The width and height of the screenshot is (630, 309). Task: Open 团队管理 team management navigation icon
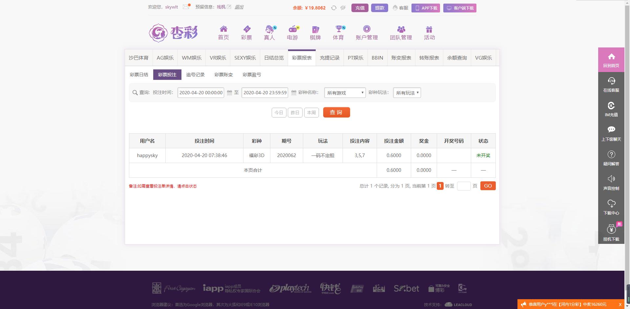tap(401, 33)
